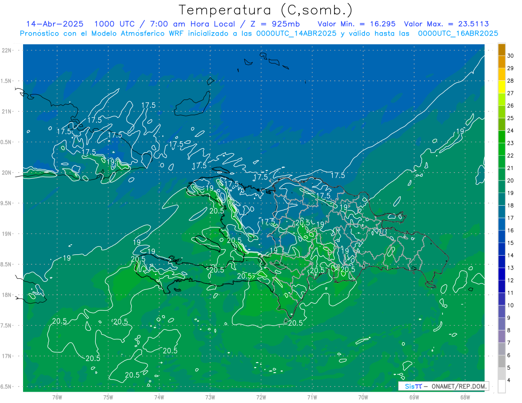The image size is (522, 403).
Task: Click the "21N" latitude label
Action: tap(7, 111)
